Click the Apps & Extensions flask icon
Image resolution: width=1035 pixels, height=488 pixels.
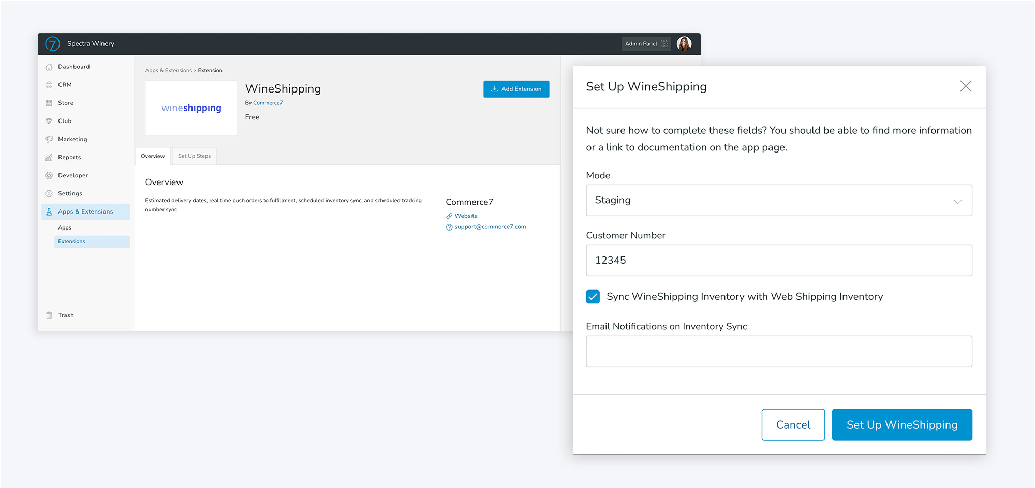click(x=49, y=211)
